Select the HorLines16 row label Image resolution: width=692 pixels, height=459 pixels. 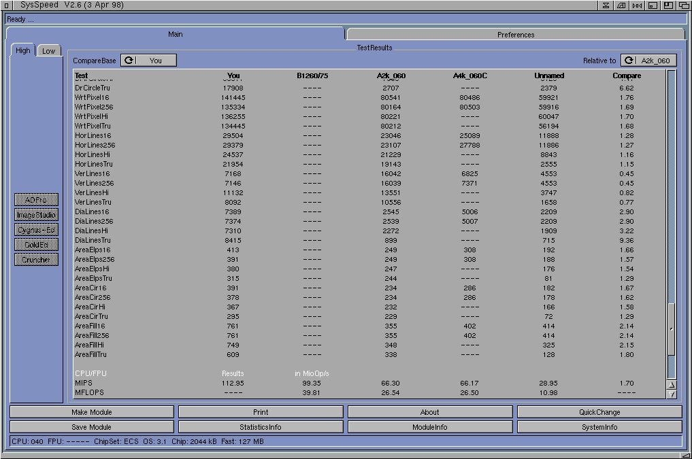[x=93, y=135]
